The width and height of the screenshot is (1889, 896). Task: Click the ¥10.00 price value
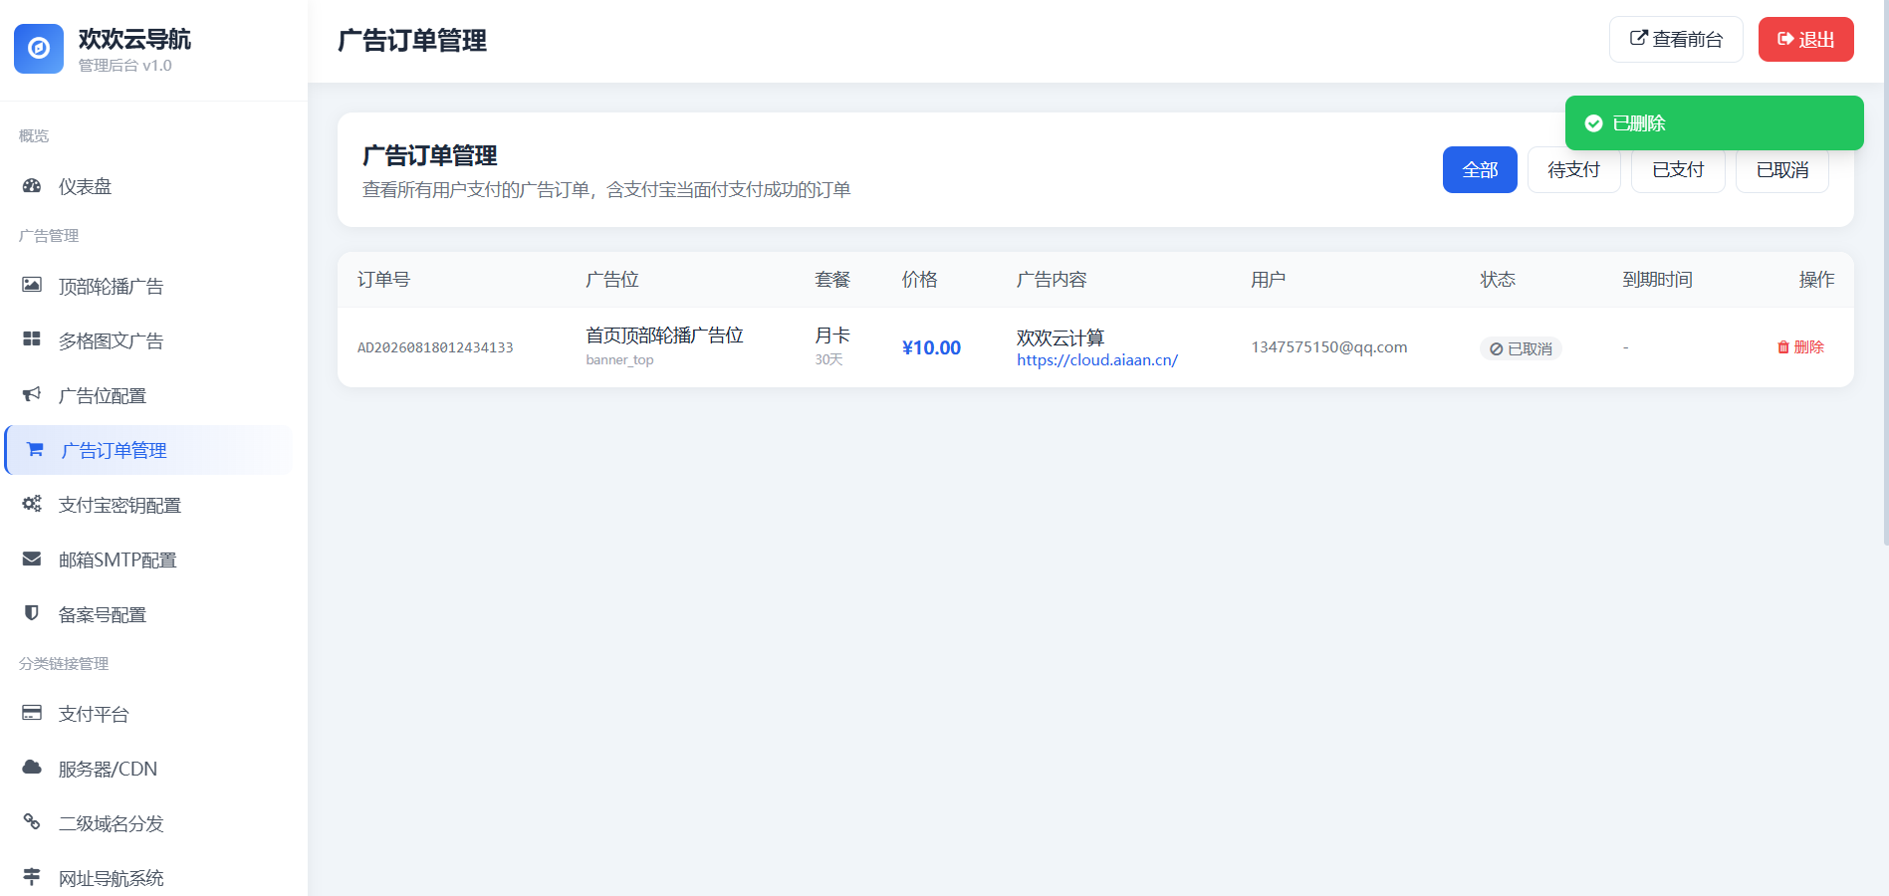pyautogui.click(x=931, y=347)
